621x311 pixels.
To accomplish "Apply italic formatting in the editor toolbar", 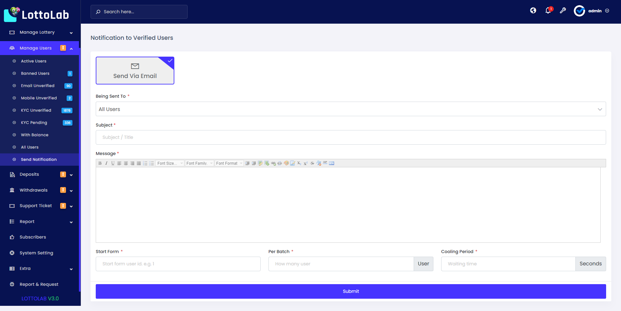I will point(106,163).
